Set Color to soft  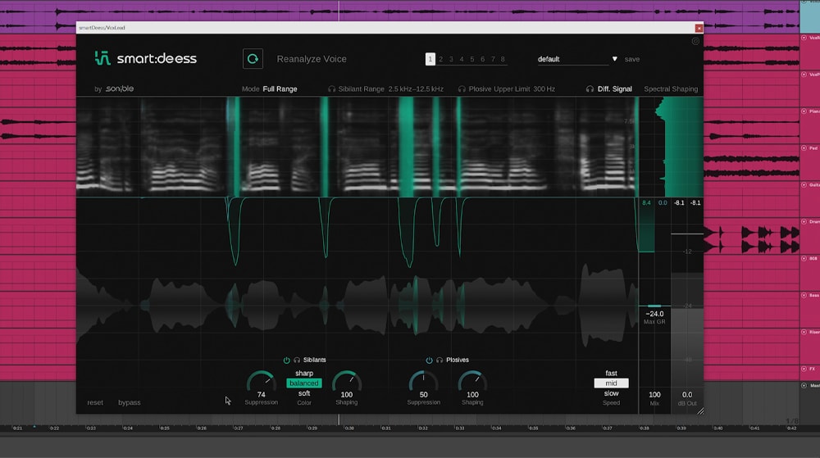304,393
